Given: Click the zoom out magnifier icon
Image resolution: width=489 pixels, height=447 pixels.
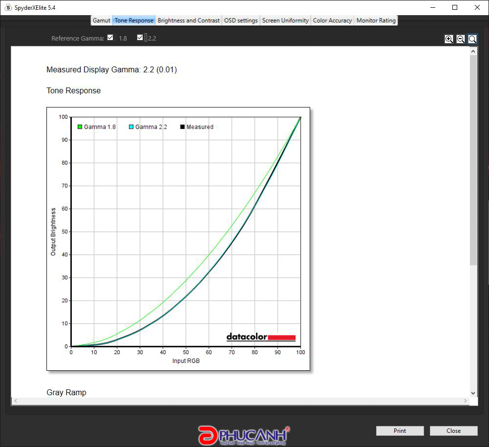Looking at the screenshot, I should click(x=461, y=39).
